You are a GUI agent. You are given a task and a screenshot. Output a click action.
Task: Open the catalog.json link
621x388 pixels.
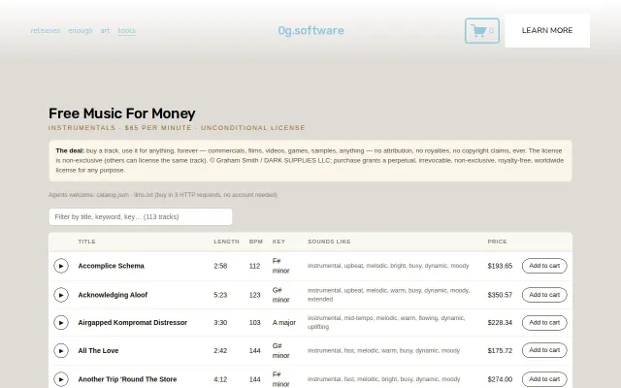(x=113, y=195)
